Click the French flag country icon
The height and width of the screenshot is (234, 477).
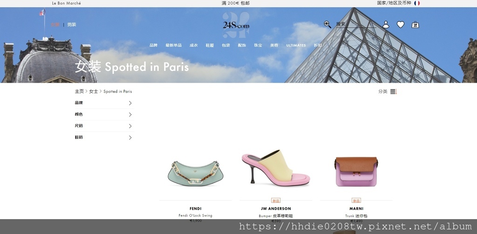(417, 3)
